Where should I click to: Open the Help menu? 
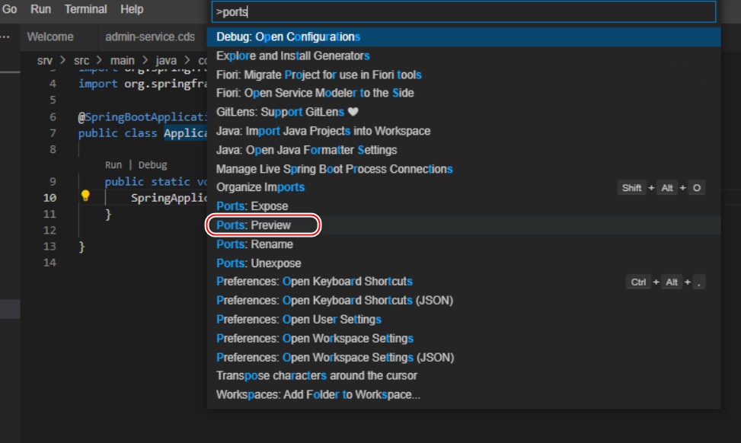pyautogui.click(x=132, y=9)
